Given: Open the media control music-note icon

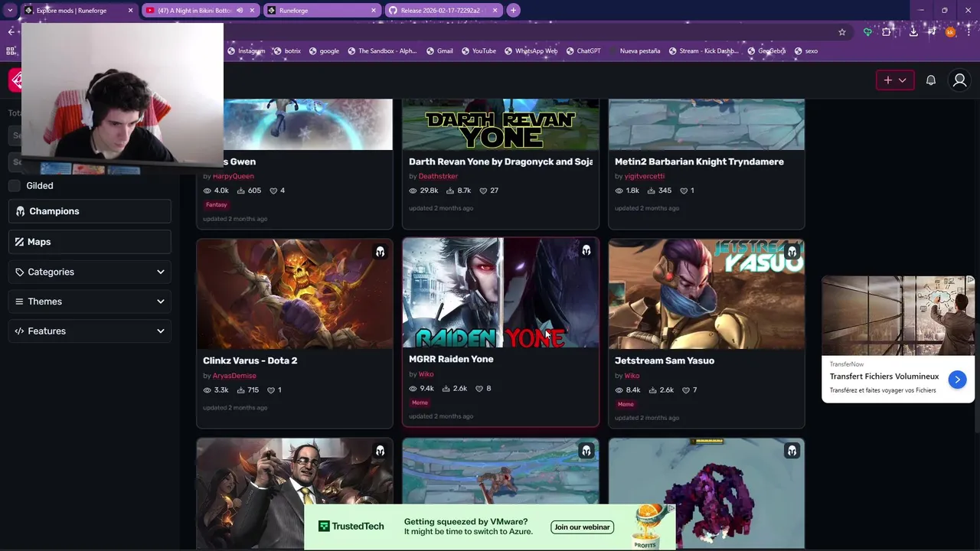Looking at the screenshot, I should coord(932,32).
